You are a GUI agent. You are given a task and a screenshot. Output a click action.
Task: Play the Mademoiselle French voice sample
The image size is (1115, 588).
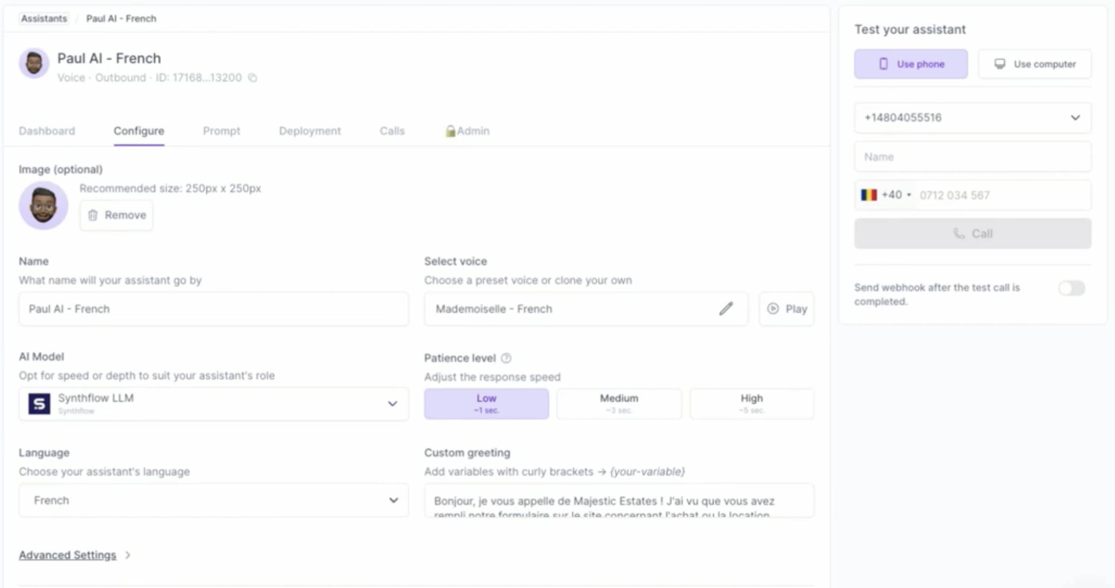tap(787, 309)
